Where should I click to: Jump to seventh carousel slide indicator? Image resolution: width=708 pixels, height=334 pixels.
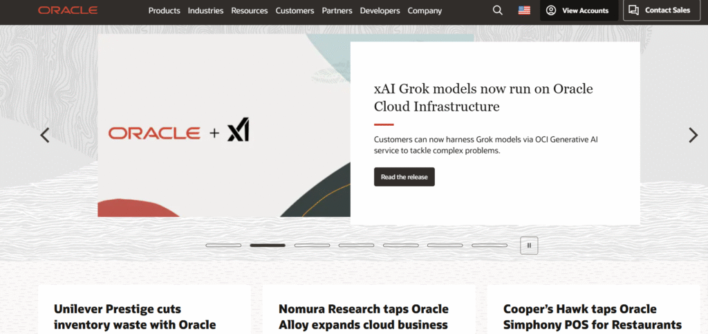(490, 245)
